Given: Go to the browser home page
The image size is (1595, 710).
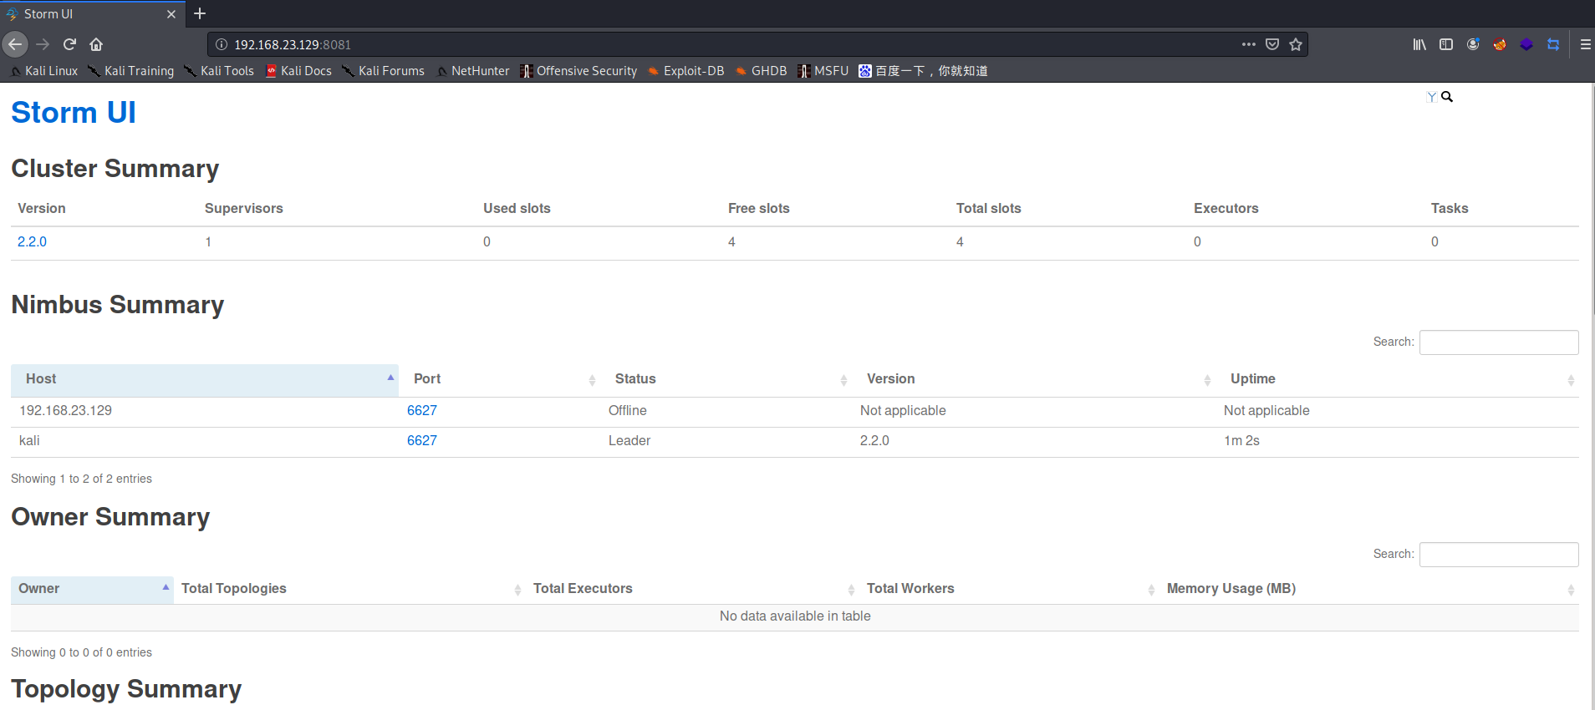Looking at the screenshot, I should (96, 44).
